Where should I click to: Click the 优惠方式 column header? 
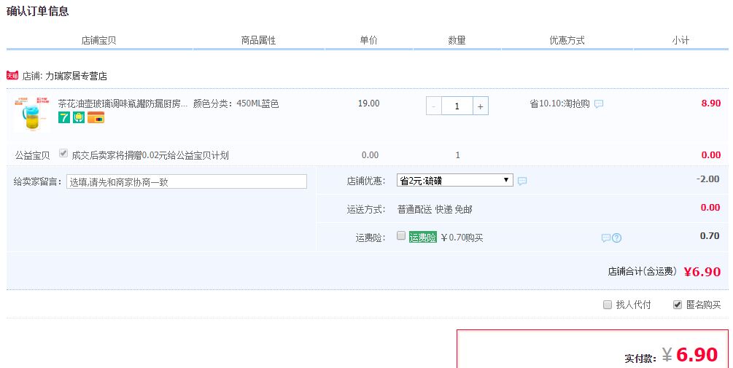click(567, 40)
